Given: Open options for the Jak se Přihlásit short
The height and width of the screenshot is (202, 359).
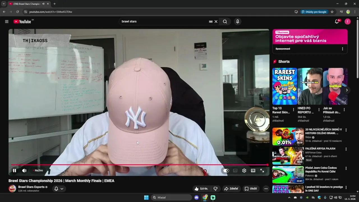Looking at the screenshot, I should point(344,110).
